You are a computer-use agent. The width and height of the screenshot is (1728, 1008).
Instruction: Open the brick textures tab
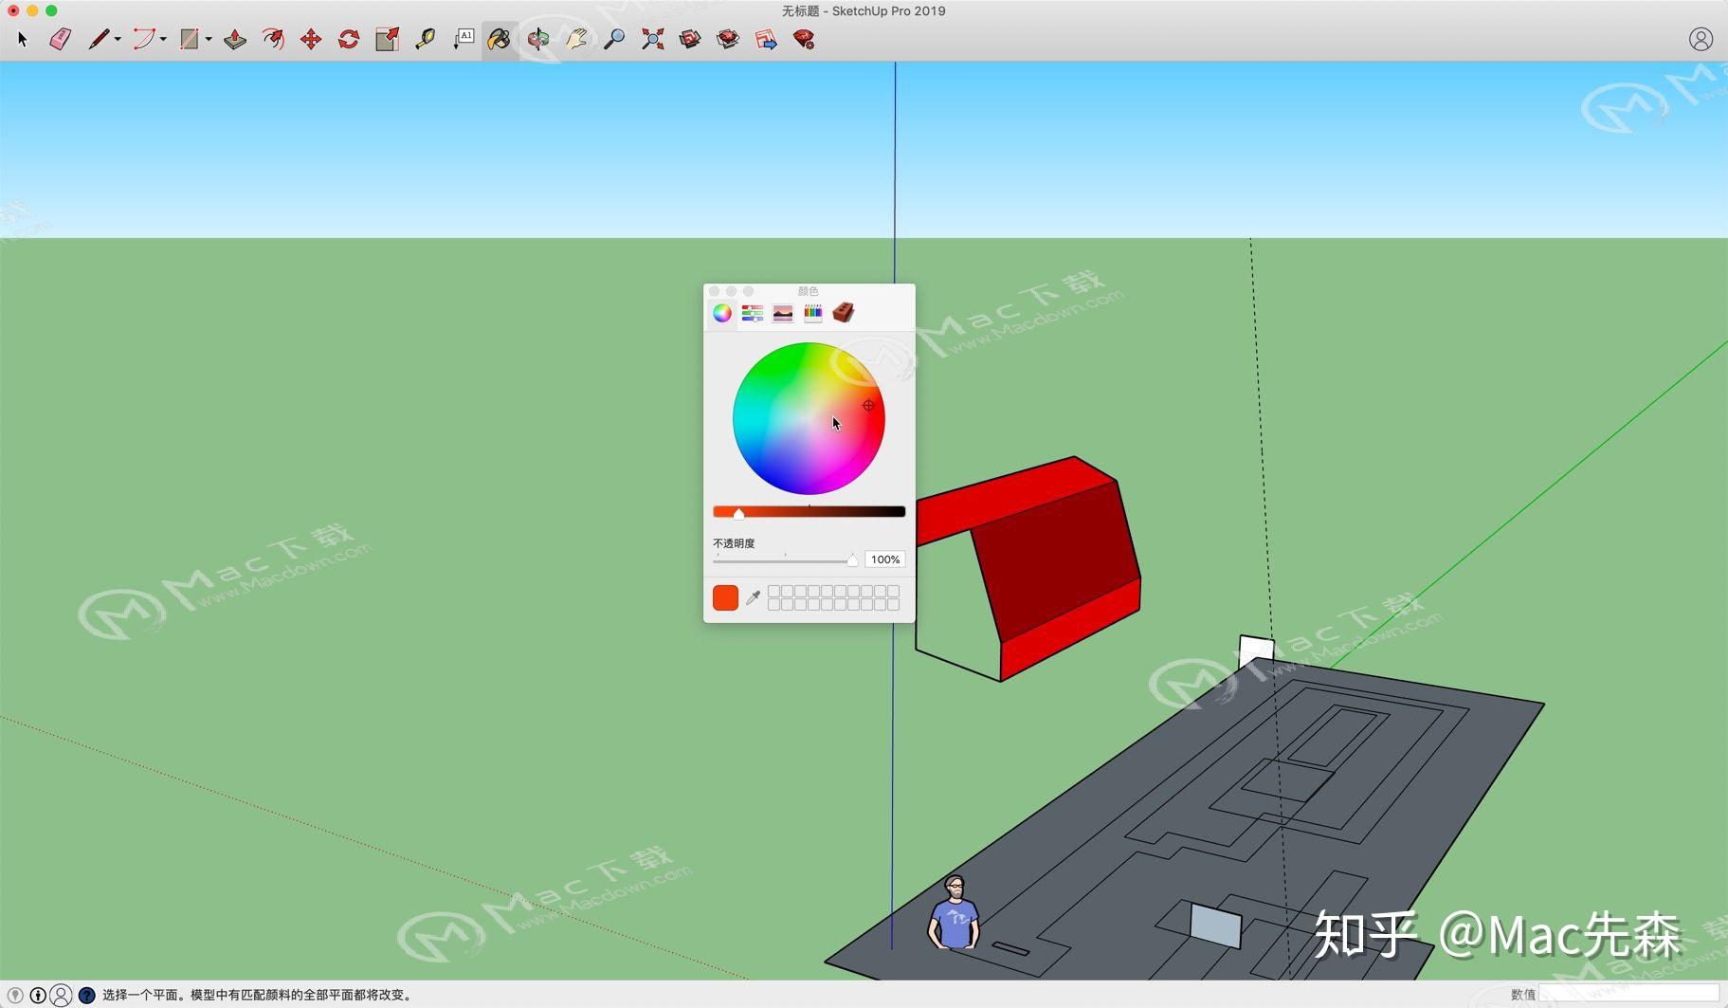tap(844, 312)
